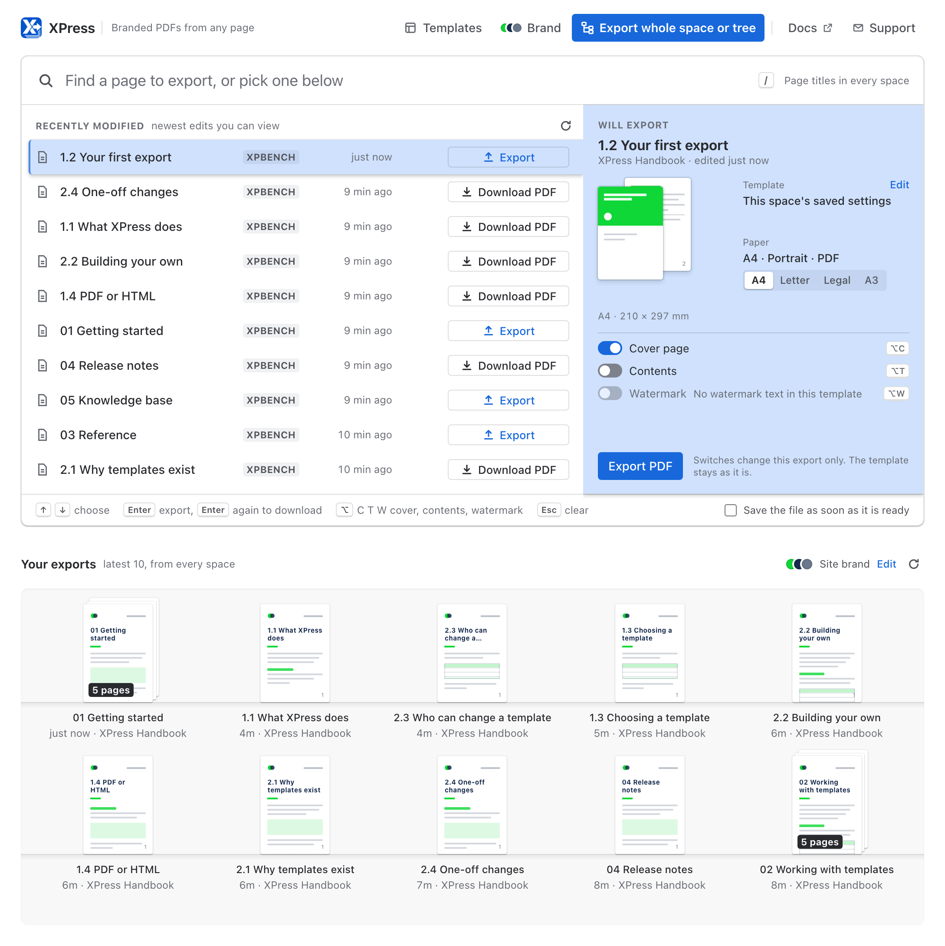Open the 1.3 Choosing a template export thumbnail
The image size is (945, 946).
(649, 653)
